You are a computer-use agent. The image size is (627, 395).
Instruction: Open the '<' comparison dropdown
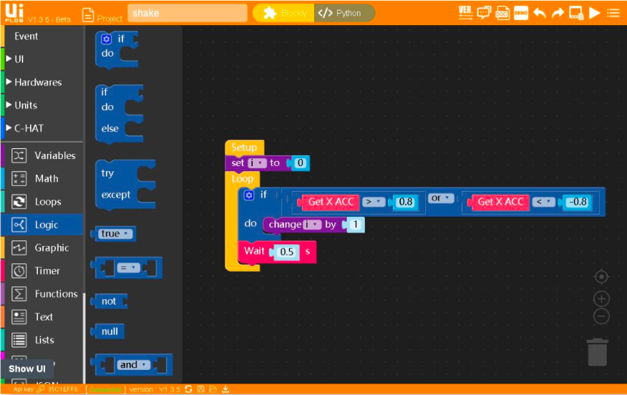(544, 202)
